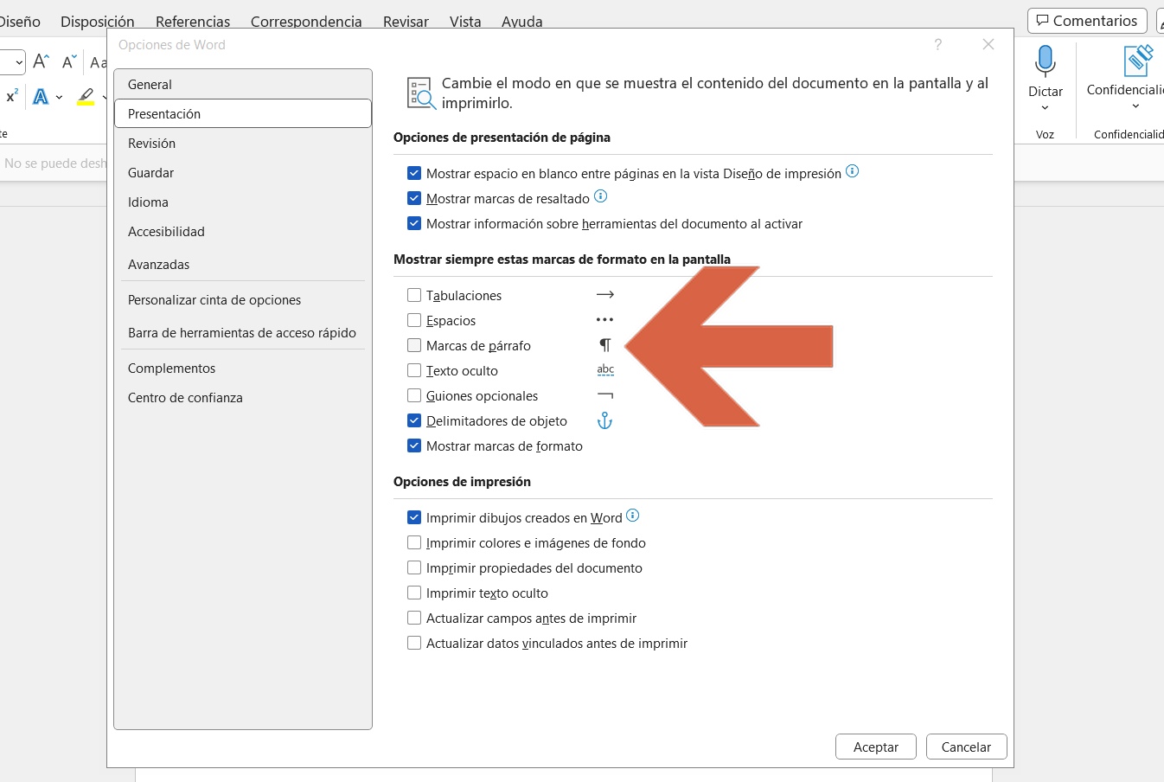Expand the Confidencialidad dropdown arrow

click(x=1135, y=107)
